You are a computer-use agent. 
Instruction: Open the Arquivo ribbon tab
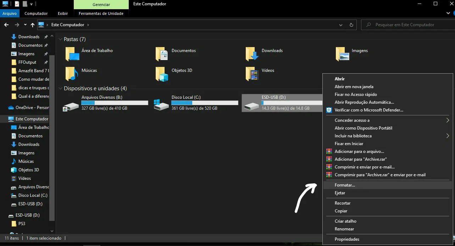click(10, 13)
